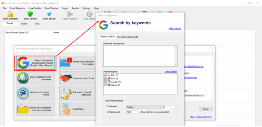Switch to Keyword search on site tab
262x127 pixels.
coord(128,37)
